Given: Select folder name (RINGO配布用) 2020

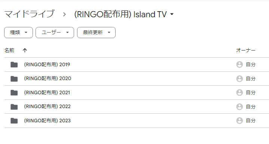Looking at the screenshot, I should pos(48,79).
